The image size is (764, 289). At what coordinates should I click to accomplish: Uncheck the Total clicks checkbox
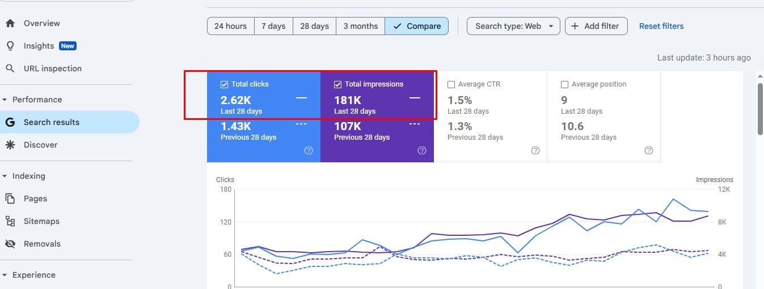pyautogui.click(x=225, y=84)
